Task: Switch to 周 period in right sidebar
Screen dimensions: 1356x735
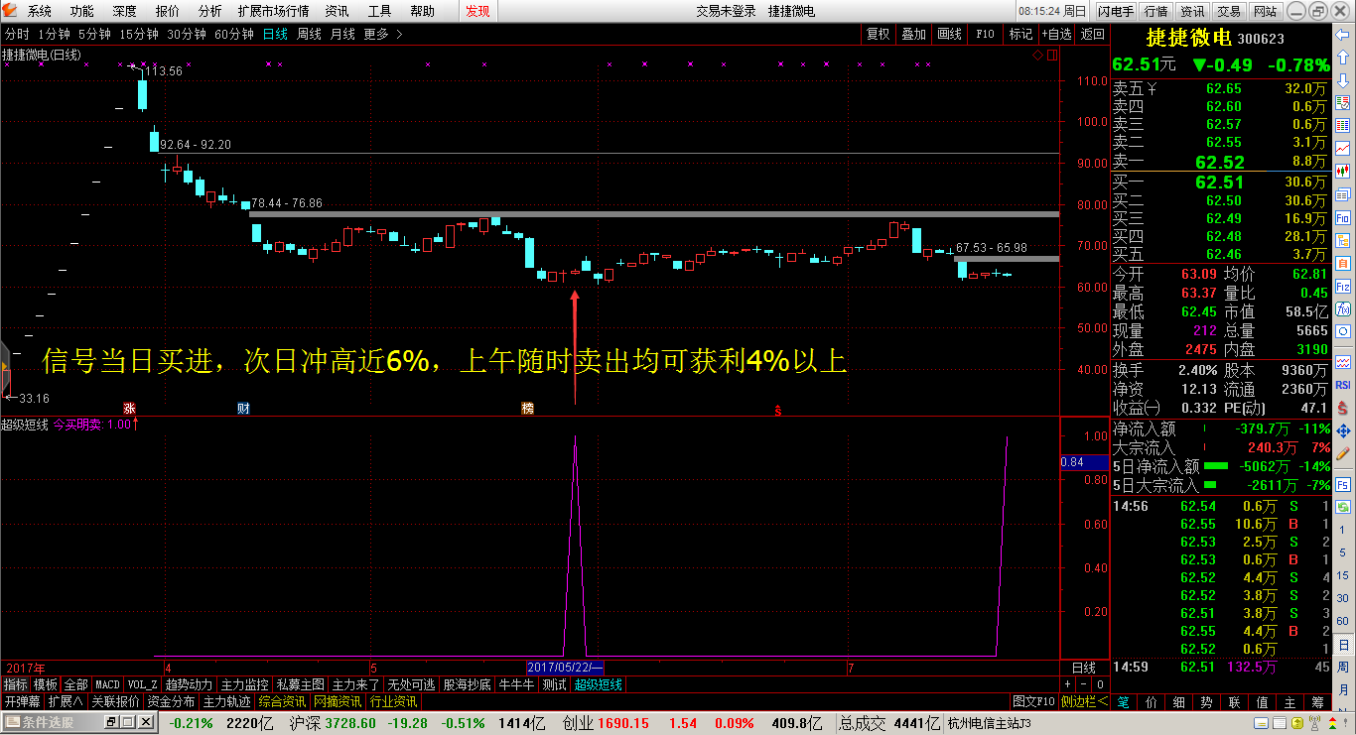Action: point(1343,668)
